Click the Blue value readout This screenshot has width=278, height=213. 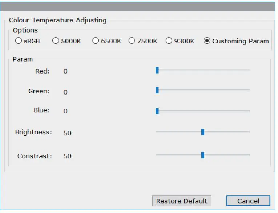tap(65, 111)
